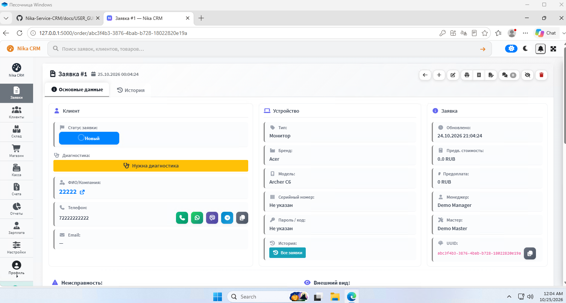
Task: Add new order with plus button
Action: pos(439,75)
